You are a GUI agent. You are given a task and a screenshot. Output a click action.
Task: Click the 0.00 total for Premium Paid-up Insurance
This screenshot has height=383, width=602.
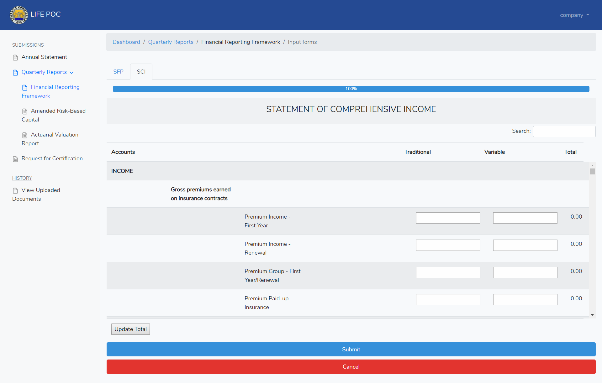[576, 298]
